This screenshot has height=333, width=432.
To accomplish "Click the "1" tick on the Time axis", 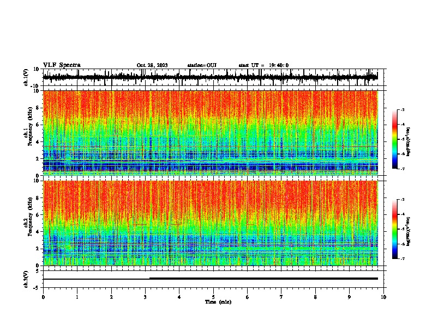I will (77, 297).
